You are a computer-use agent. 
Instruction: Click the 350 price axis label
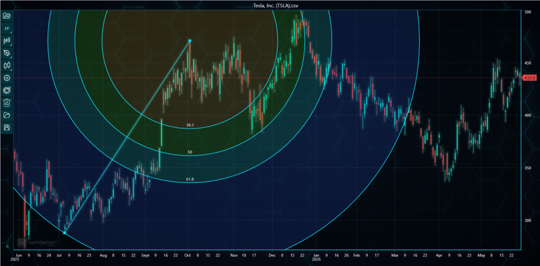pyautogui.click(x=527, y=168)
